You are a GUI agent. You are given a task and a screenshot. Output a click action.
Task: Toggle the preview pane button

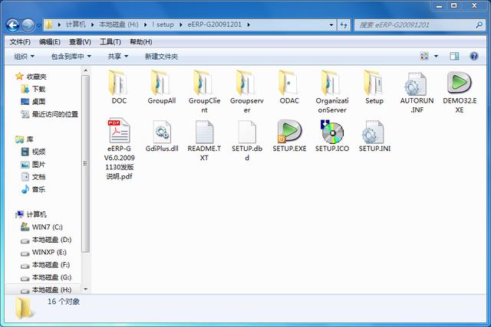point(454,56)
